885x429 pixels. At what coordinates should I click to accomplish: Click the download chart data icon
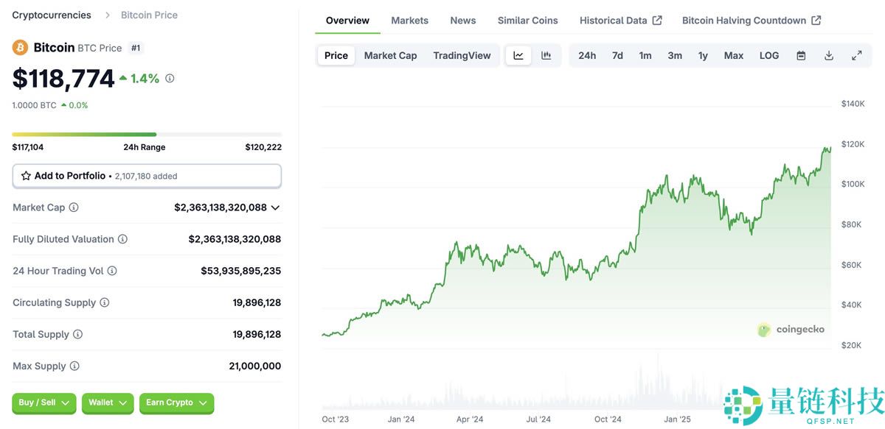click(829, 56)
